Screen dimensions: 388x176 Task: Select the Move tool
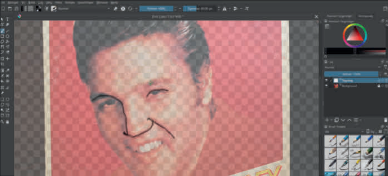click(x=7, y=59)
